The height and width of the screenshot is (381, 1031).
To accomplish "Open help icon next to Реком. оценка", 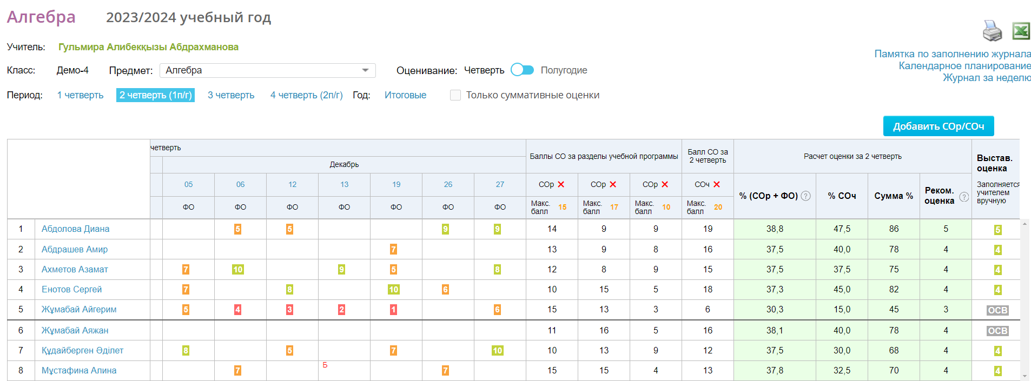I will coord(964,197).
